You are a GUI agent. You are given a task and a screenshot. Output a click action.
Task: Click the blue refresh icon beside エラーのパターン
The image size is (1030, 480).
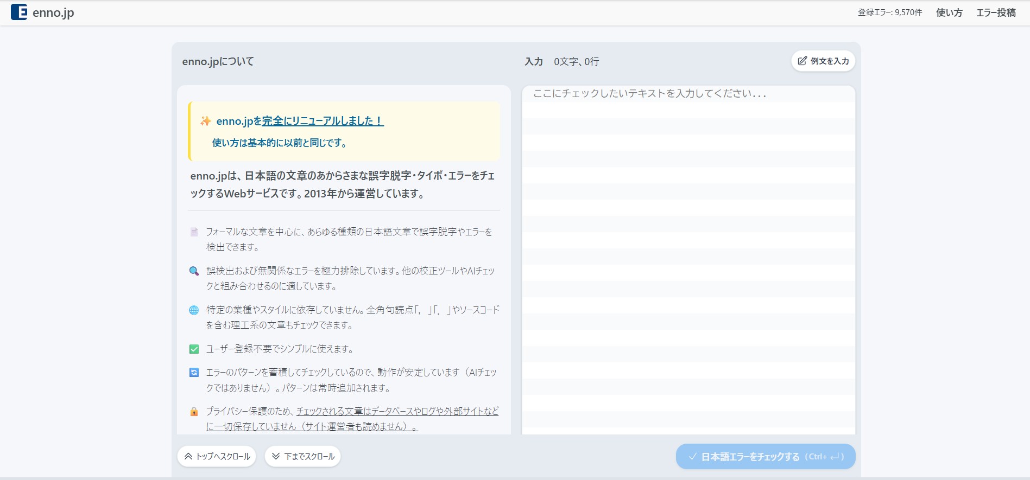[194, 373]
